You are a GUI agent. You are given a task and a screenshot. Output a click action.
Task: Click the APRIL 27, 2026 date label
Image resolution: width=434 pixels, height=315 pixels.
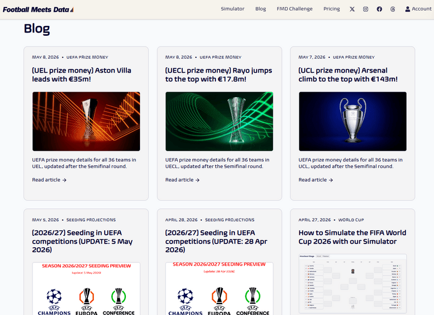point(315,220)
